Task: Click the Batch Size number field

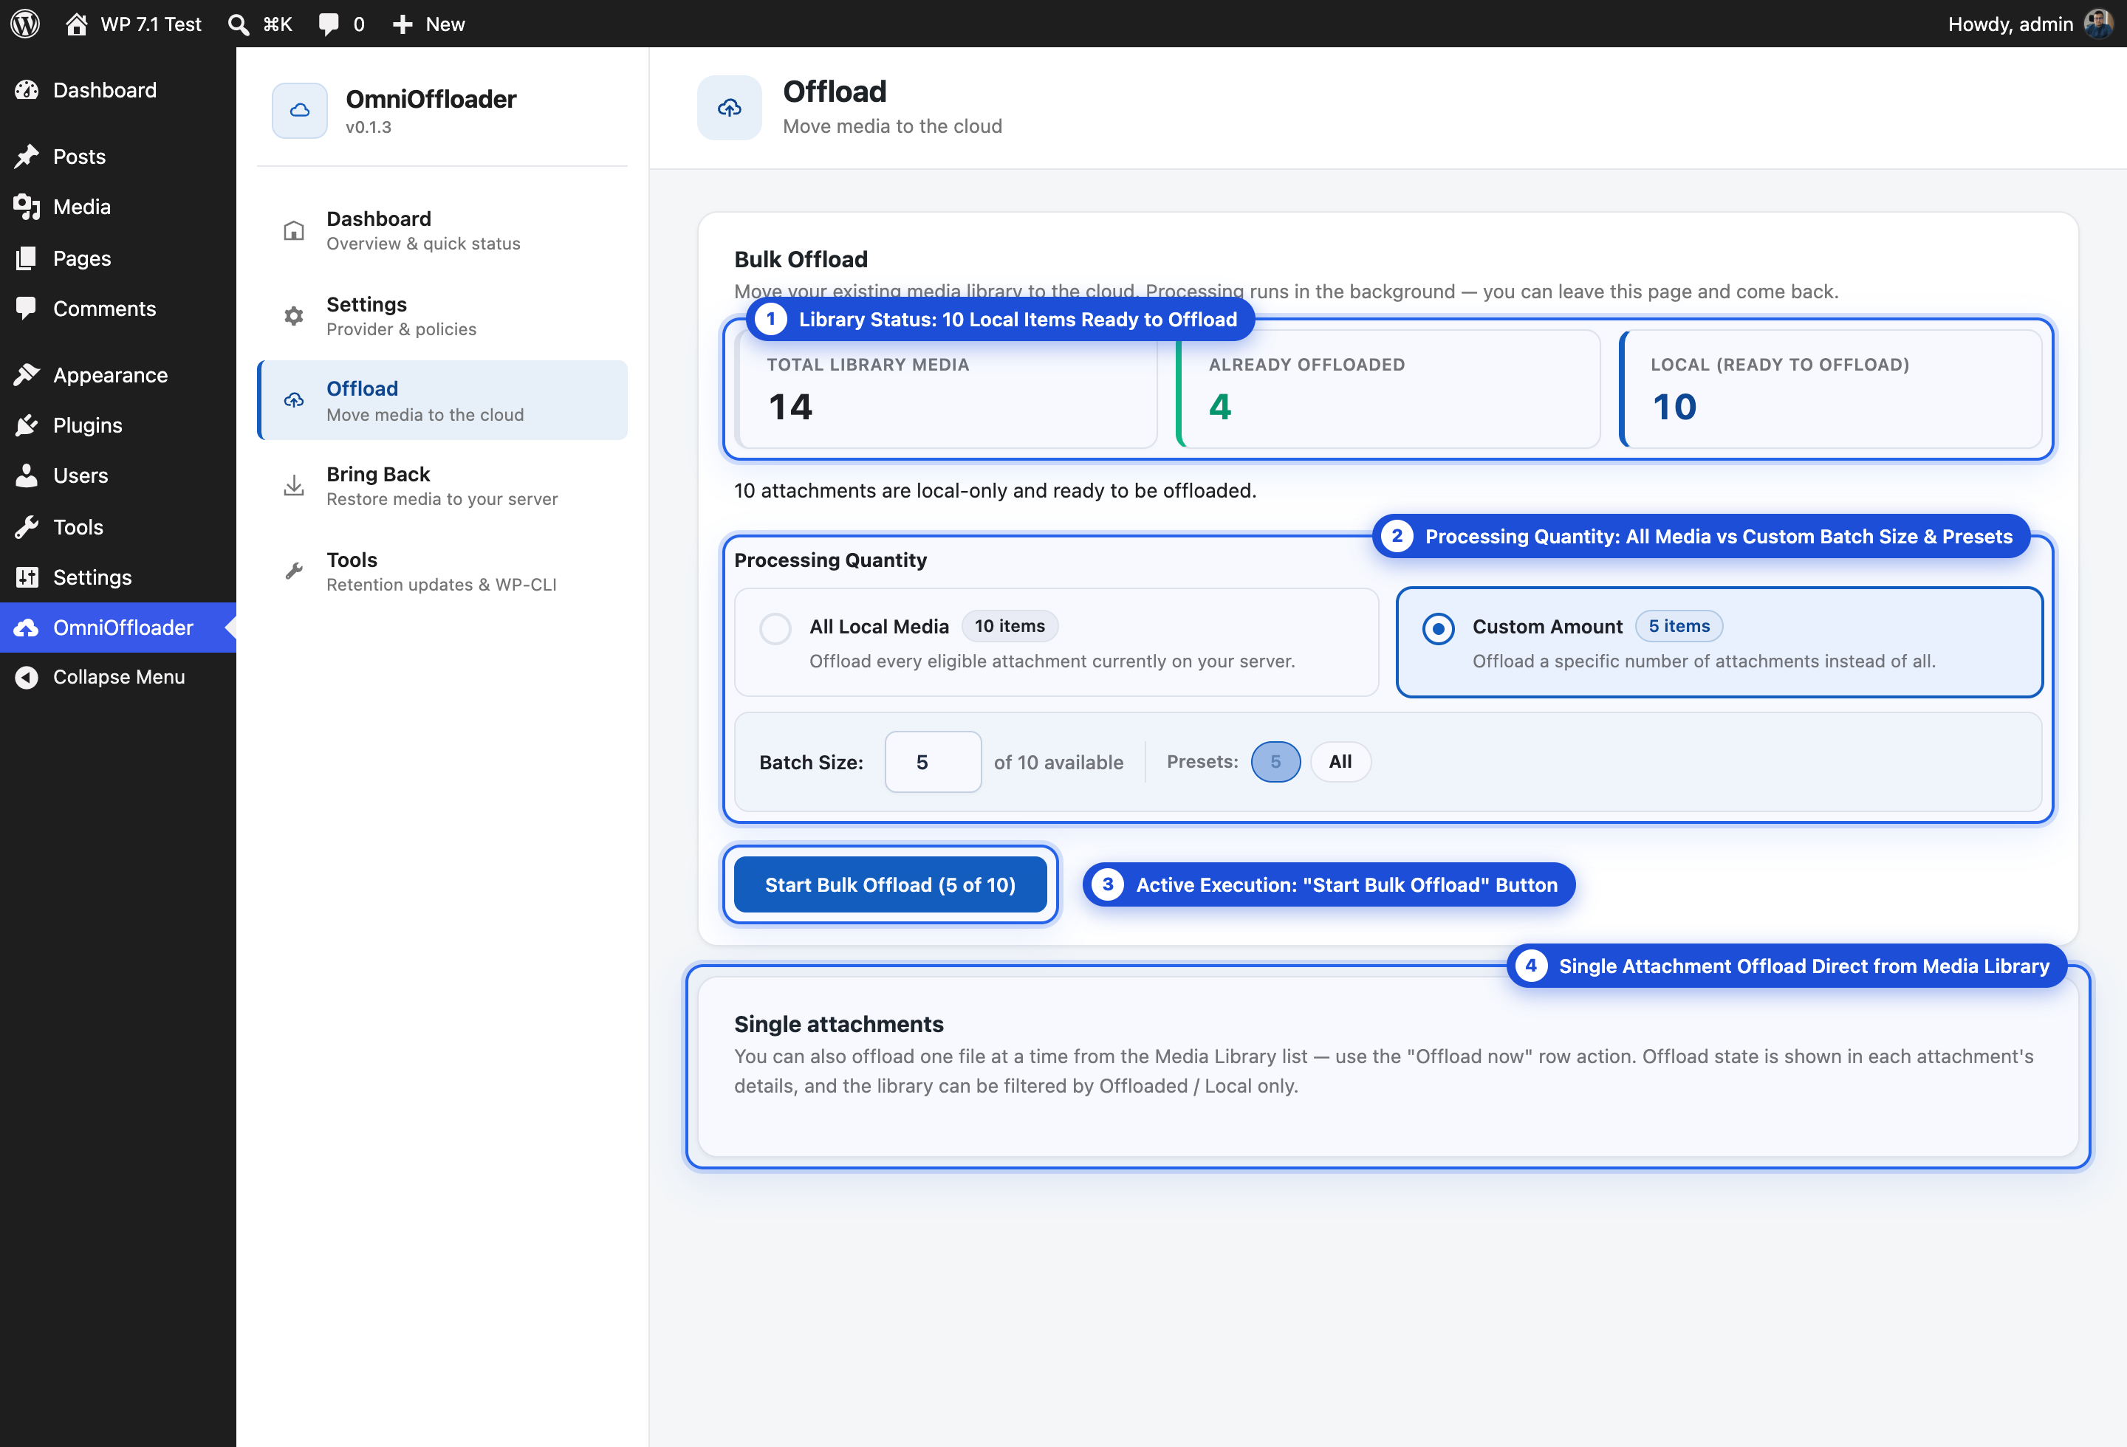Action: tap(933, 762)
